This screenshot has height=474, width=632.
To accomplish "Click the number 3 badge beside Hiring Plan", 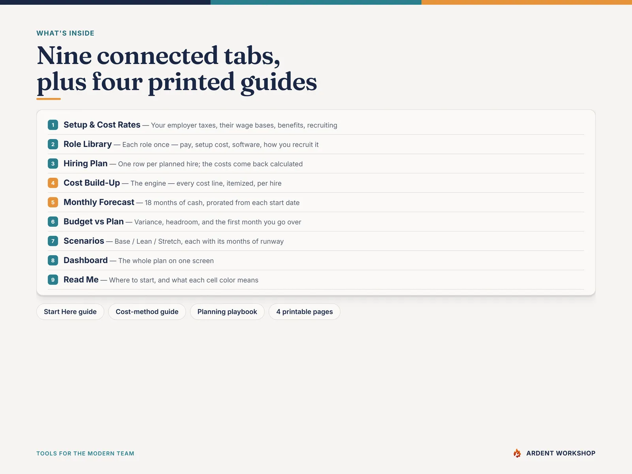I will (53, 164).
